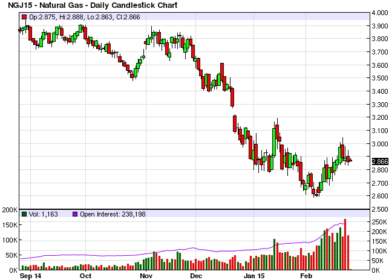The image size is (389, 280).
Task: Click the 50K volume axis label on left
Action: click(11, 255)
